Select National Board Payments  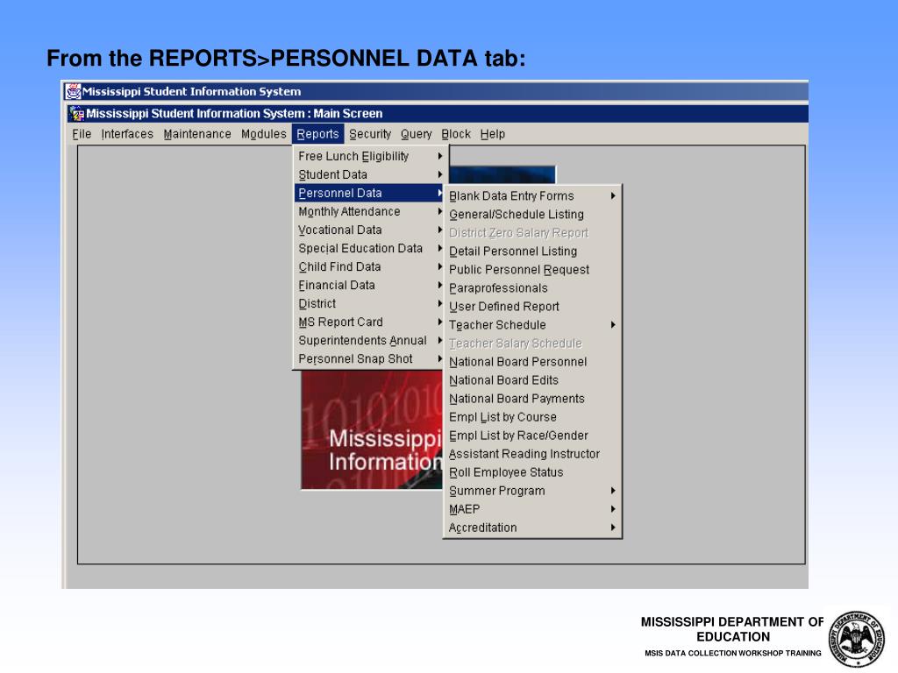tap(532, 399)
